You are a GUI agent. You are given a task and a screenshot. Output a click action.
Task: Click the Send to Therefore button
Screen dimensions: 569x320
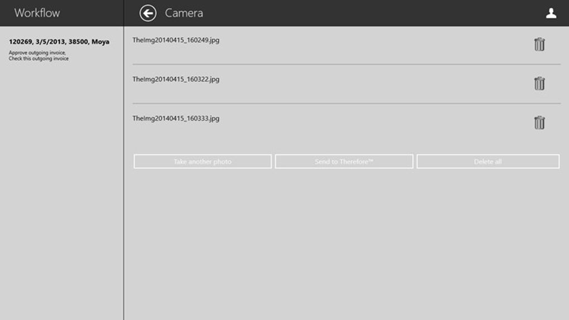coord(344,162)
